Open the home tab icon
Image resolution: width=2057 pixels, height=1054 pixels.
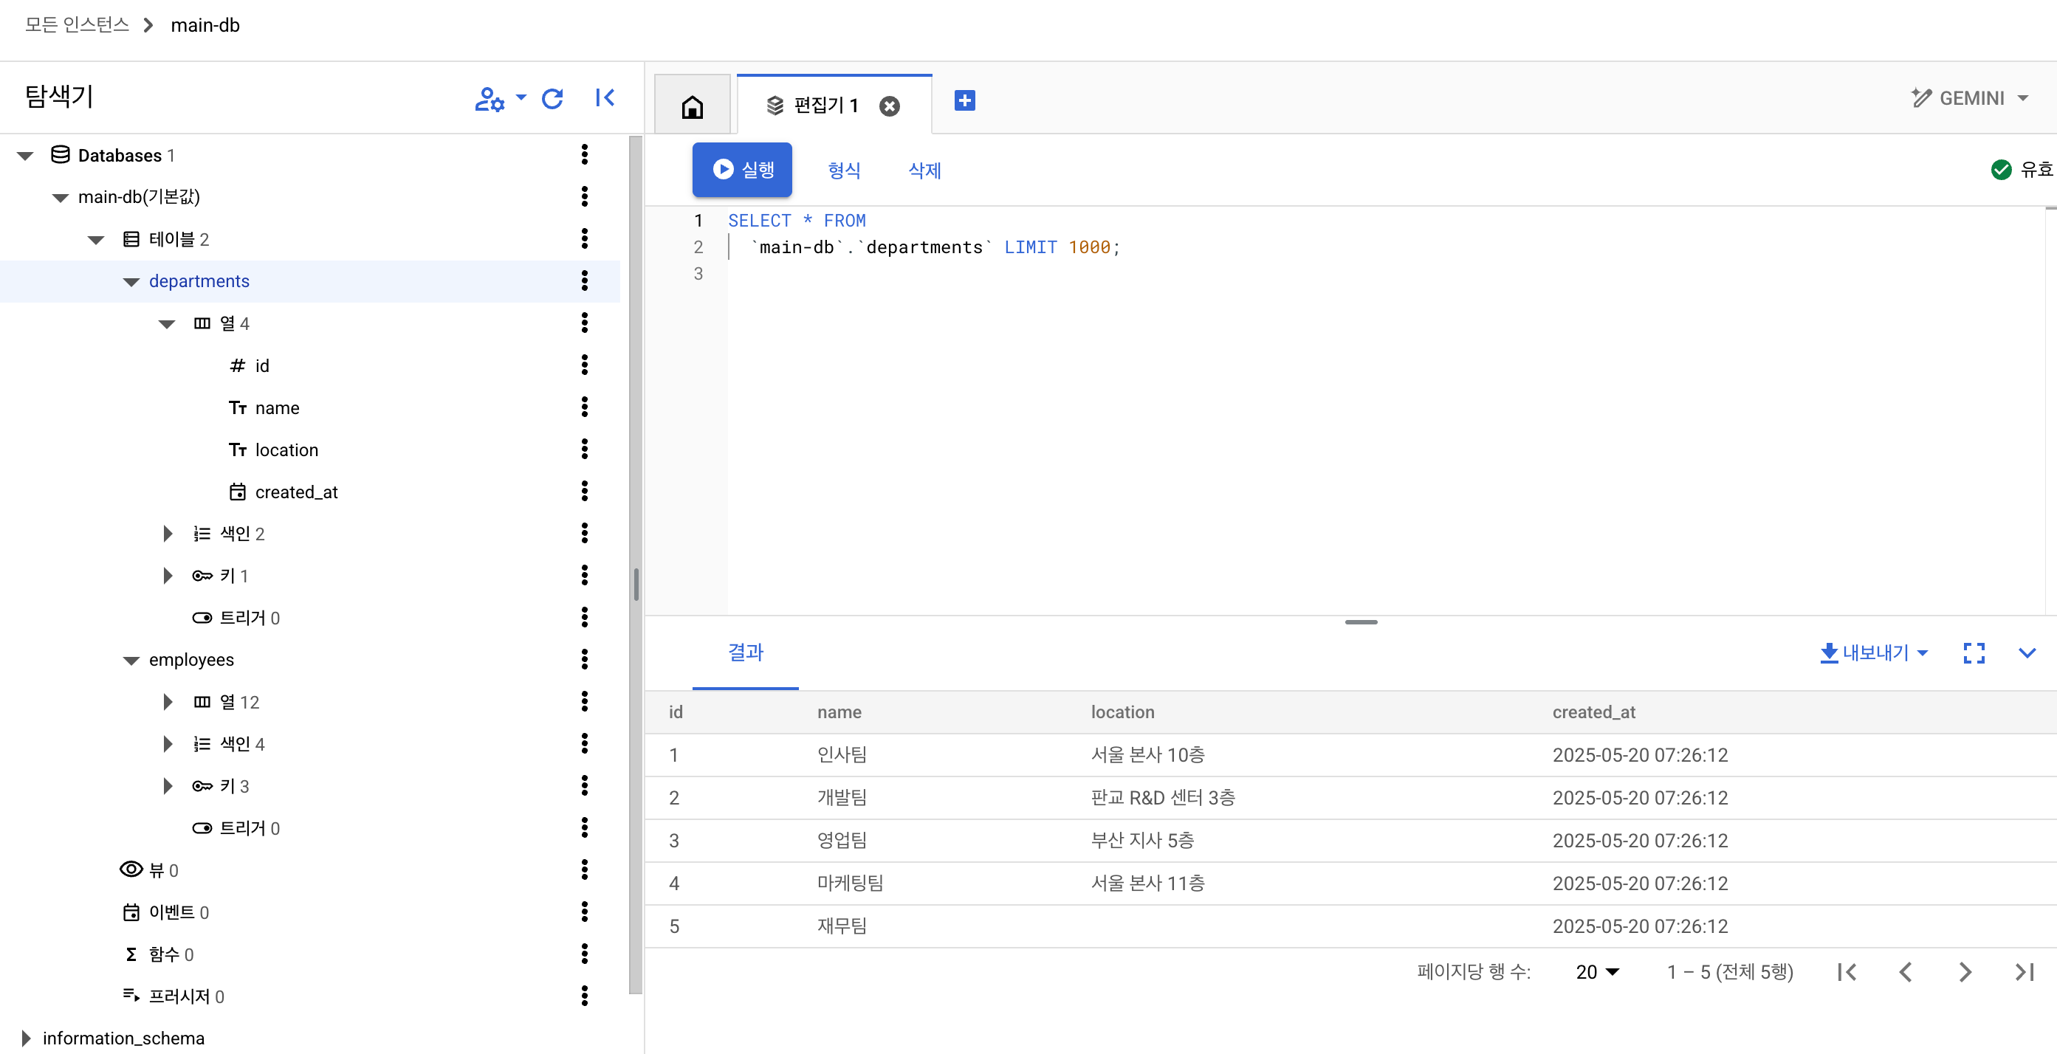click(x=692, y=106)
